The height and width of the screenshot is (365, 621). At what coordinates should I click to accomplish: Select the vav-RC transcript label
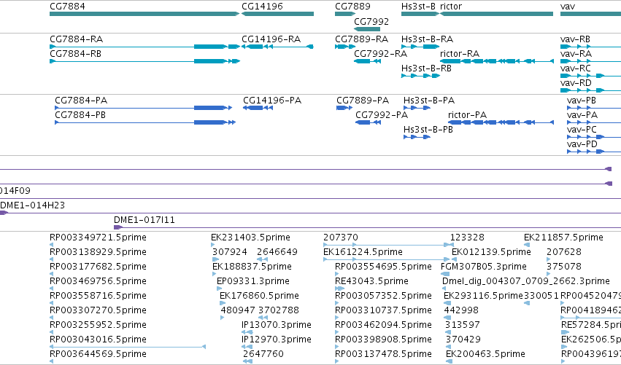pos(576,68)
